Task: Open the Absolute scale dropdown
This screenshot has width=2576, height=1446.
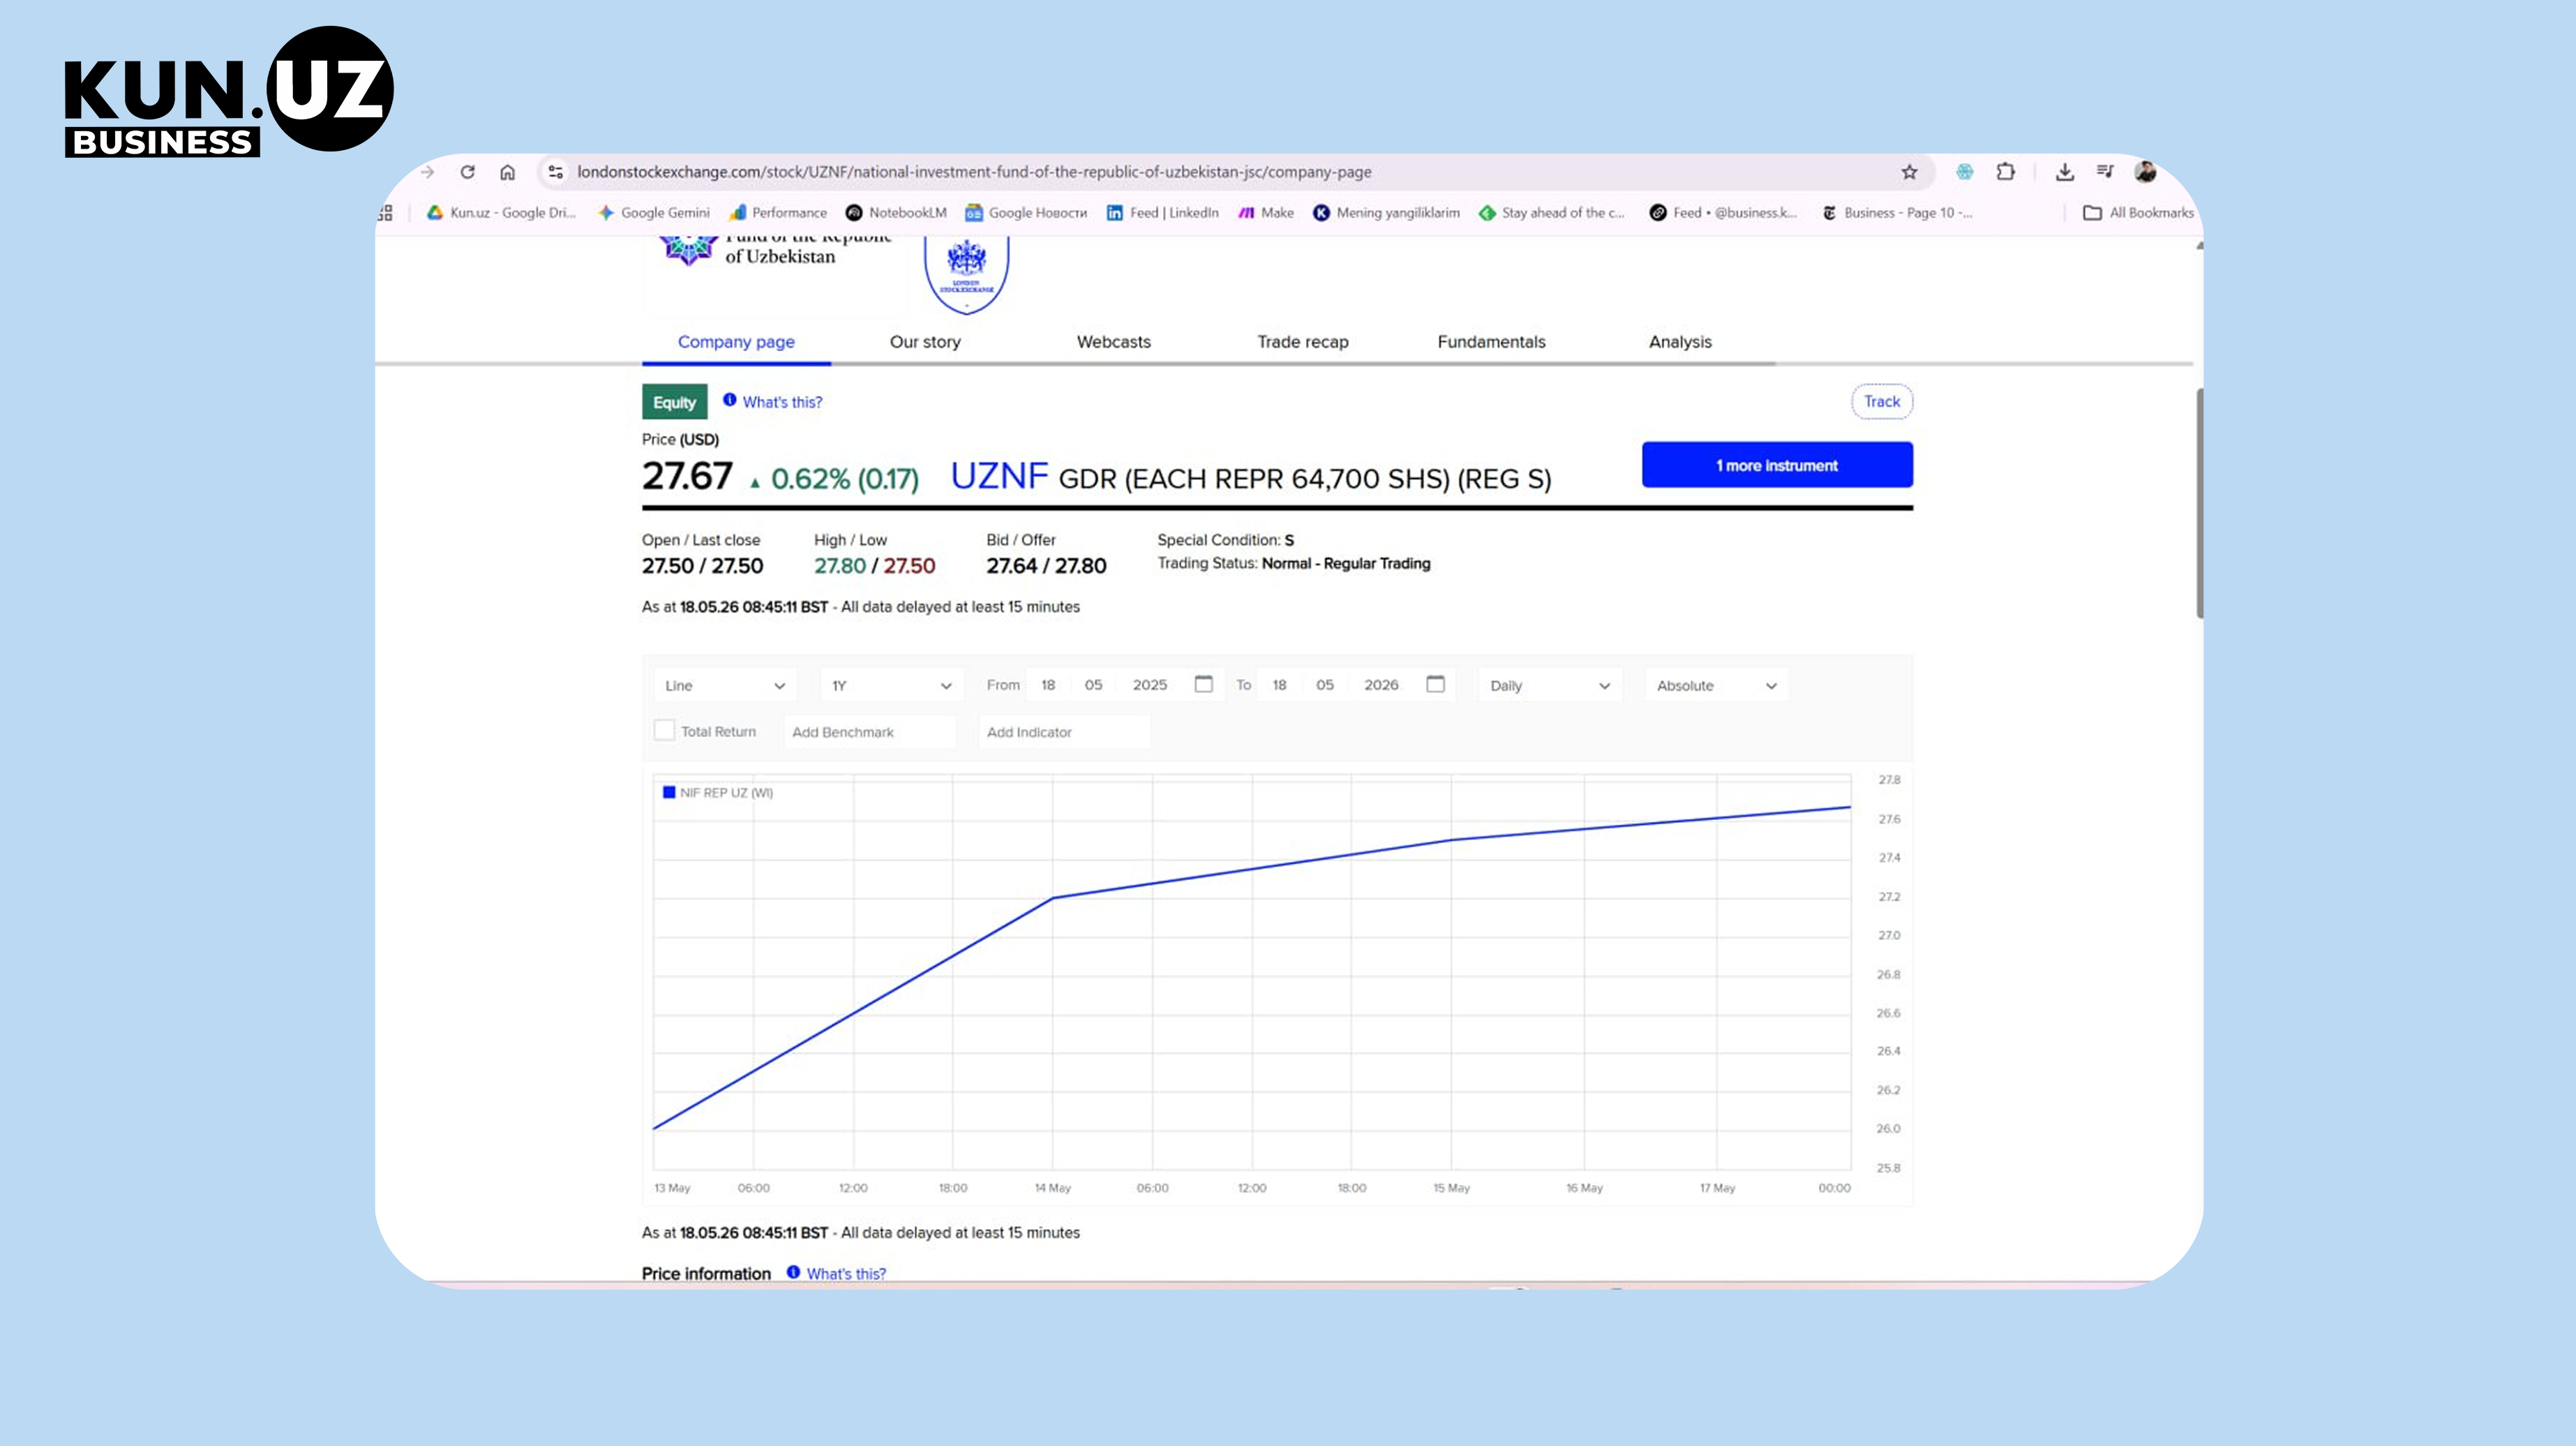Action: point(1717,685)
